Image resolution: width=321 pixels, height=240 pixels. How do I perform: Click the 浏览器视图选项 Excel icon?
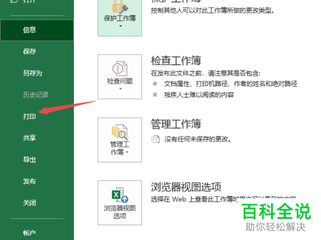120,195
